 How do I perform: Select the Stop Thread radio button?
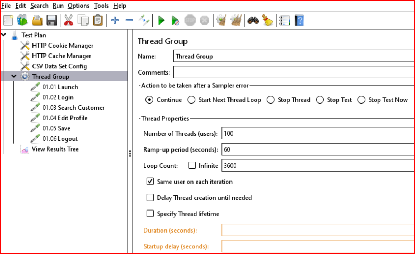point(271,100)
